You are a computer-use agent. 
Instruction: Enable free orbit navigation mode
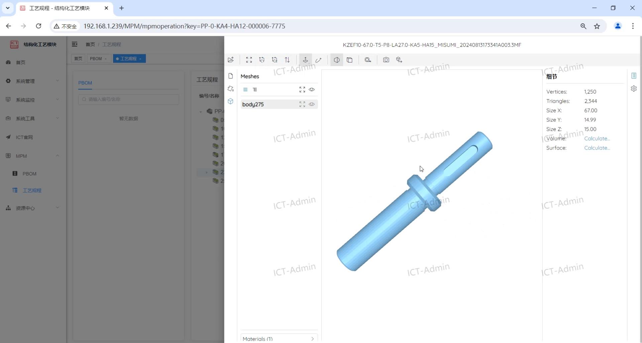318,60
